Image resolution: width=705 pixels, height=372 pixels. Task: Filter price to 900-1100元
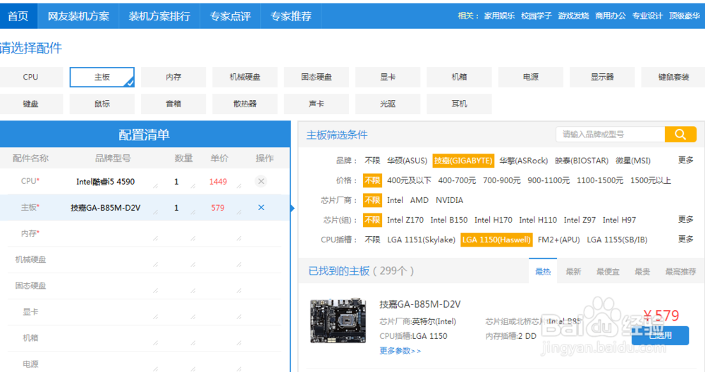[x=548, y=180]
